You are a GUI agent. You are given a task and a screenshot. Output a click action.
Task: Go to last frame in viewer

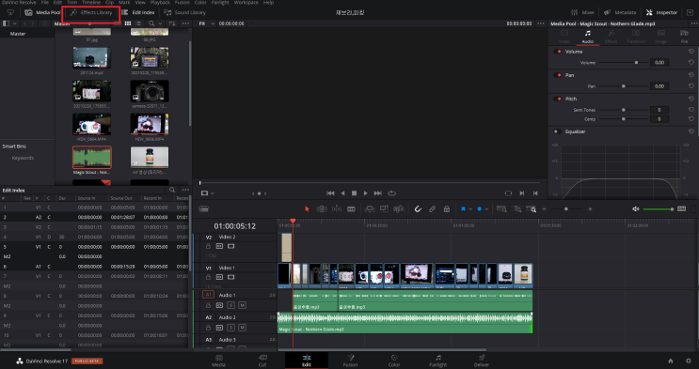pos(377,193)
